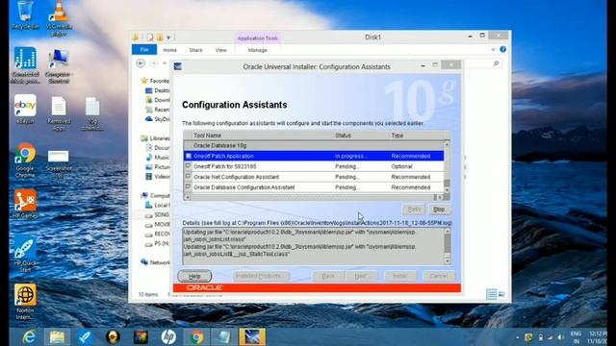Switch to the Home ribbon tab
The height and width of the screenshot is (346, 616).
(169, 50)
